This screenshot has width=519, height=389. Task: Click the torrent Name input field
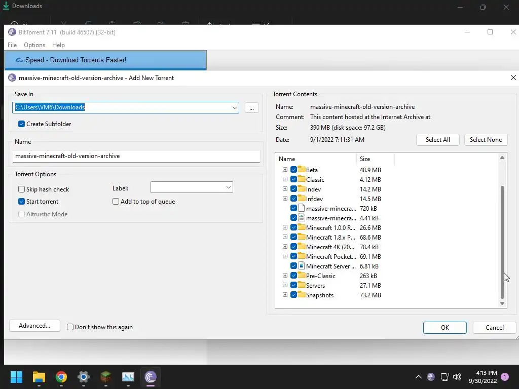click(x=136, y=156)
